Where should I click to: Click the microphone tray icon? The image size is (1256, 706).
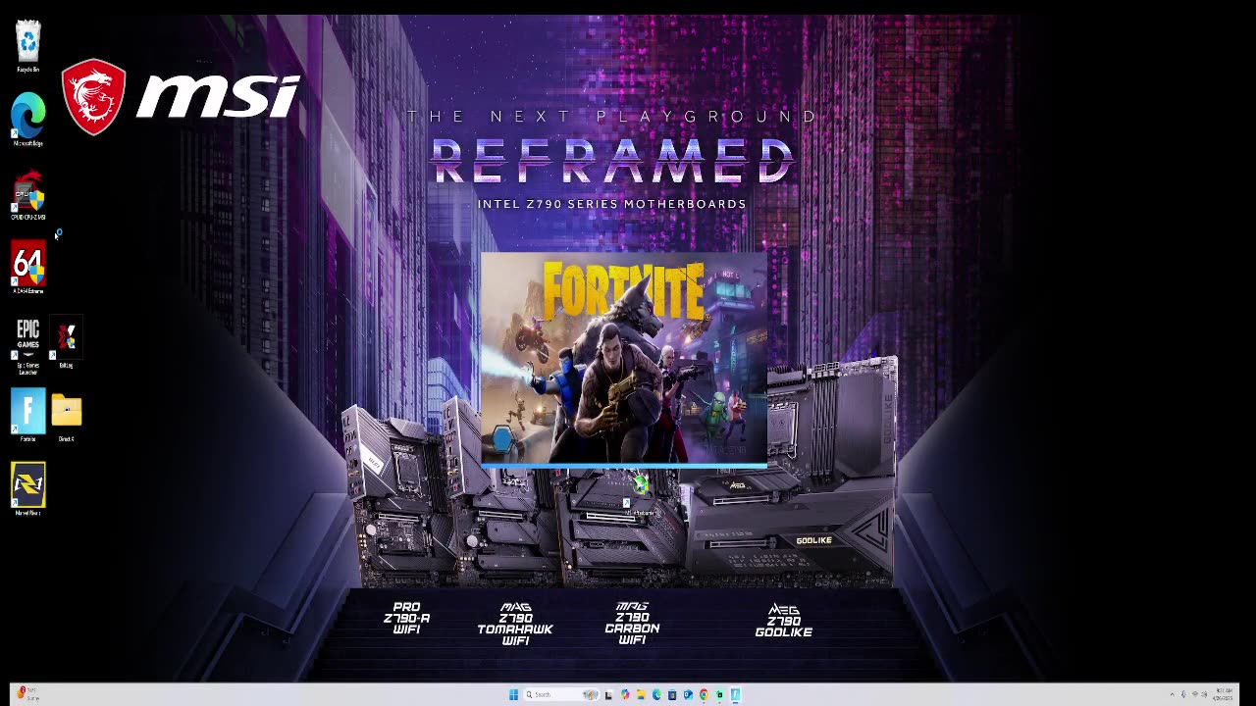[x=1183, y=694]
